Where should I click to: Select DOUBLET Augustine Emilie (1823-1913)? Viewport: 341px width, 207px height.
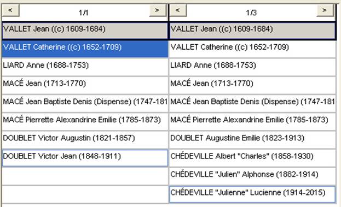252,139
